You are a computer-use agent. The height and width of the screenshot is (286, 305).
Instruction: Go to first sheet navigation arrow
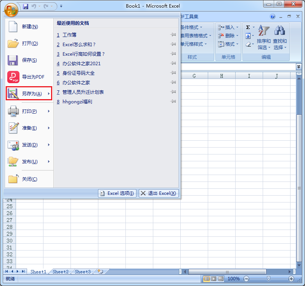6,272
